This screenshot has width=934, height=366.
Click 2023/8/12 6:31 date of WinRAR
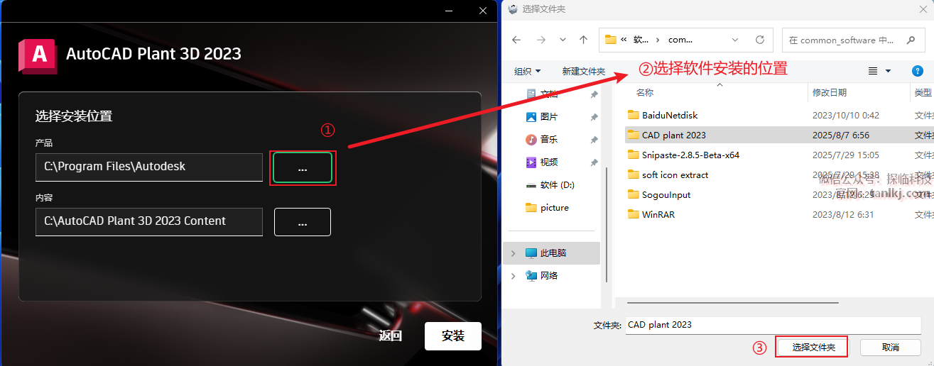[x=843, y=214]
